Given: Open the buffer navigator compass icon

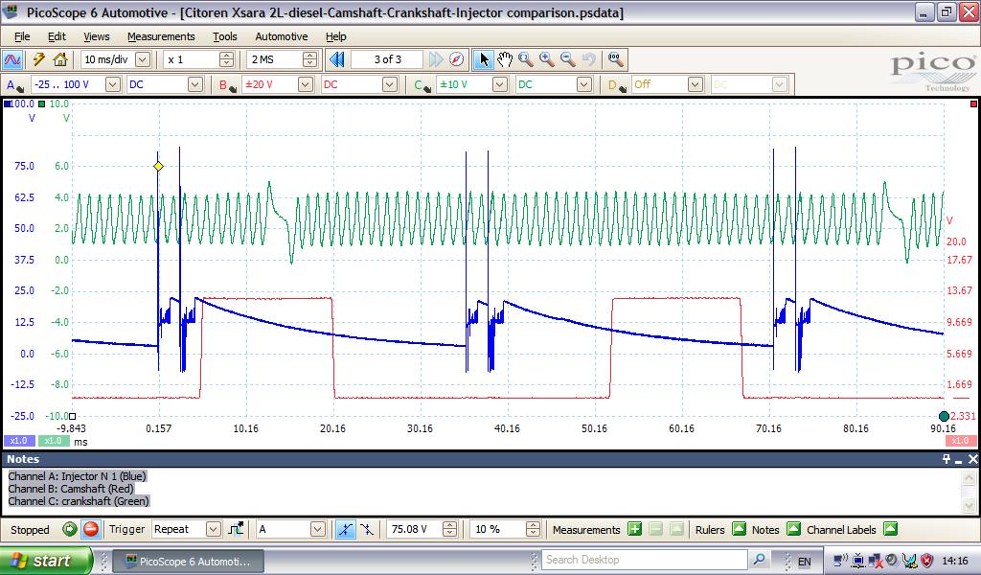Looking at the screenshot, I should click(457, 59).
